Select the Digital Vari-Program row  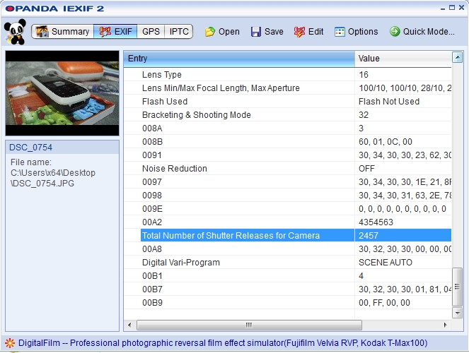point(288,263)
